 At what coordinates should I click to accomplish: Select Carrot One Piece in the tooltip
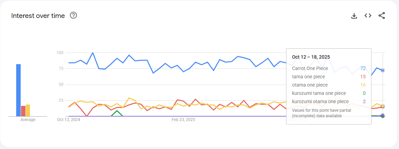pyautogui.click(x=329, y=68)
